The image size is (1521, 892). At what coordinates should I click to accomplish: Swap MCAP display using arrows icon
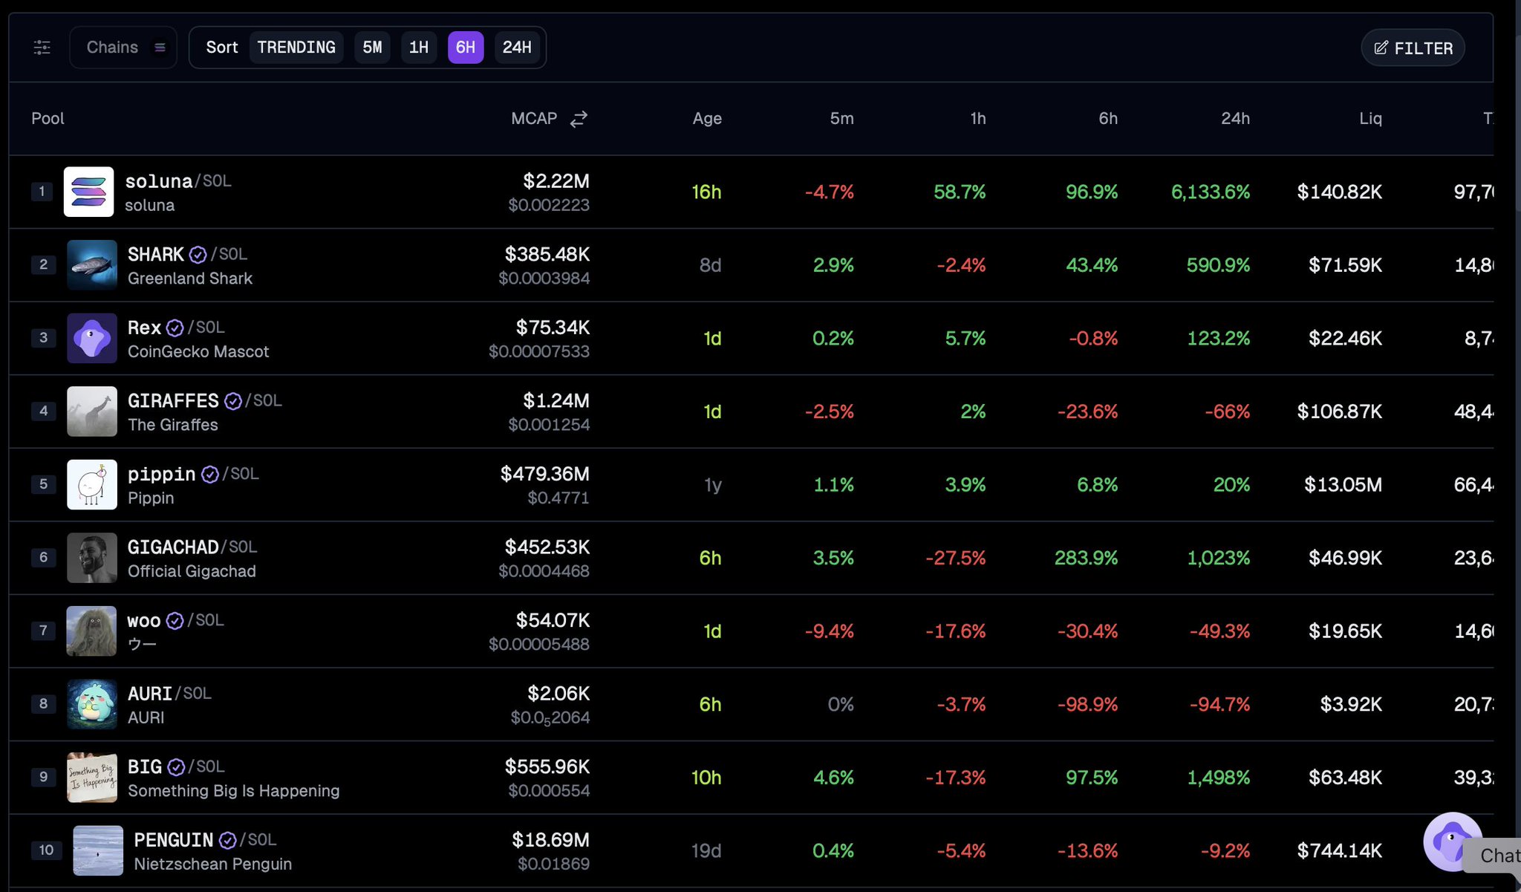tap(579, 119)
